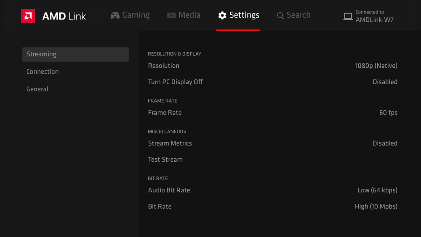This screenshot has width=421, height=237.
Task: Switch to the Media tab
Action: coord(189,15)
